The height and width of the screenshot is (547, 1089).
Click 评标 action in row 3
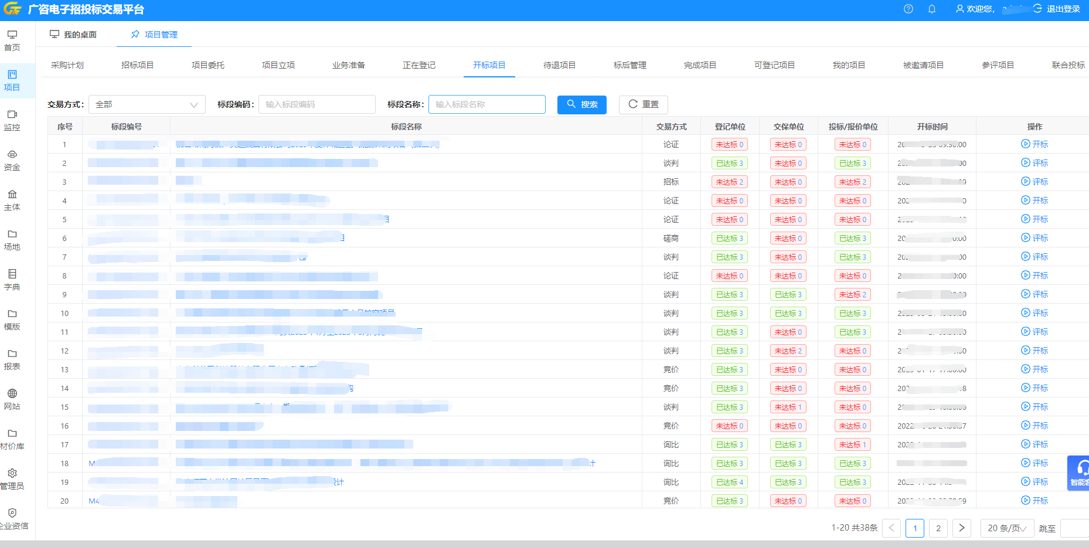point(1034,182)
